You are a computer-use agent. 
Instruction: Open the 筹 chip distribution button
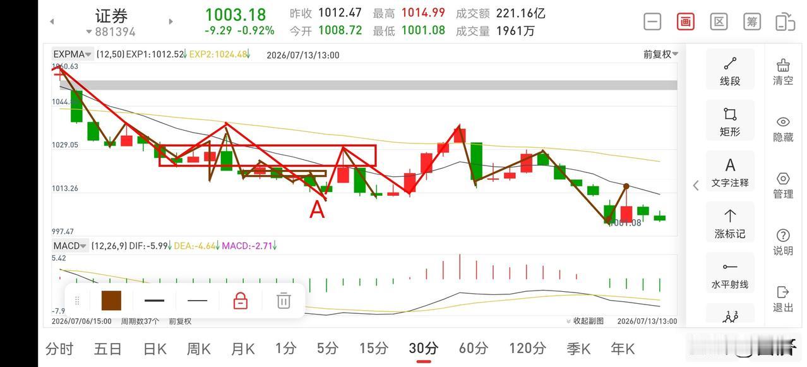[751, 21]
